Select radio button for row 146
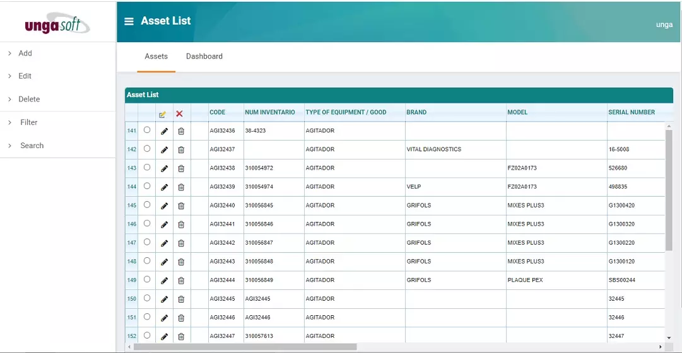The height and width of the screenshot is (353, 682). pyautogui.click(x=147, y=224)
